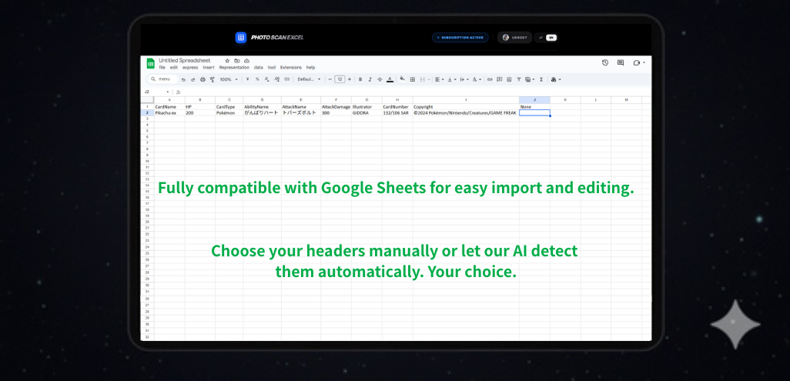Star the Untitled Spreadsheet document
This screenshot has height=381, width=790.
pos(227,61)
